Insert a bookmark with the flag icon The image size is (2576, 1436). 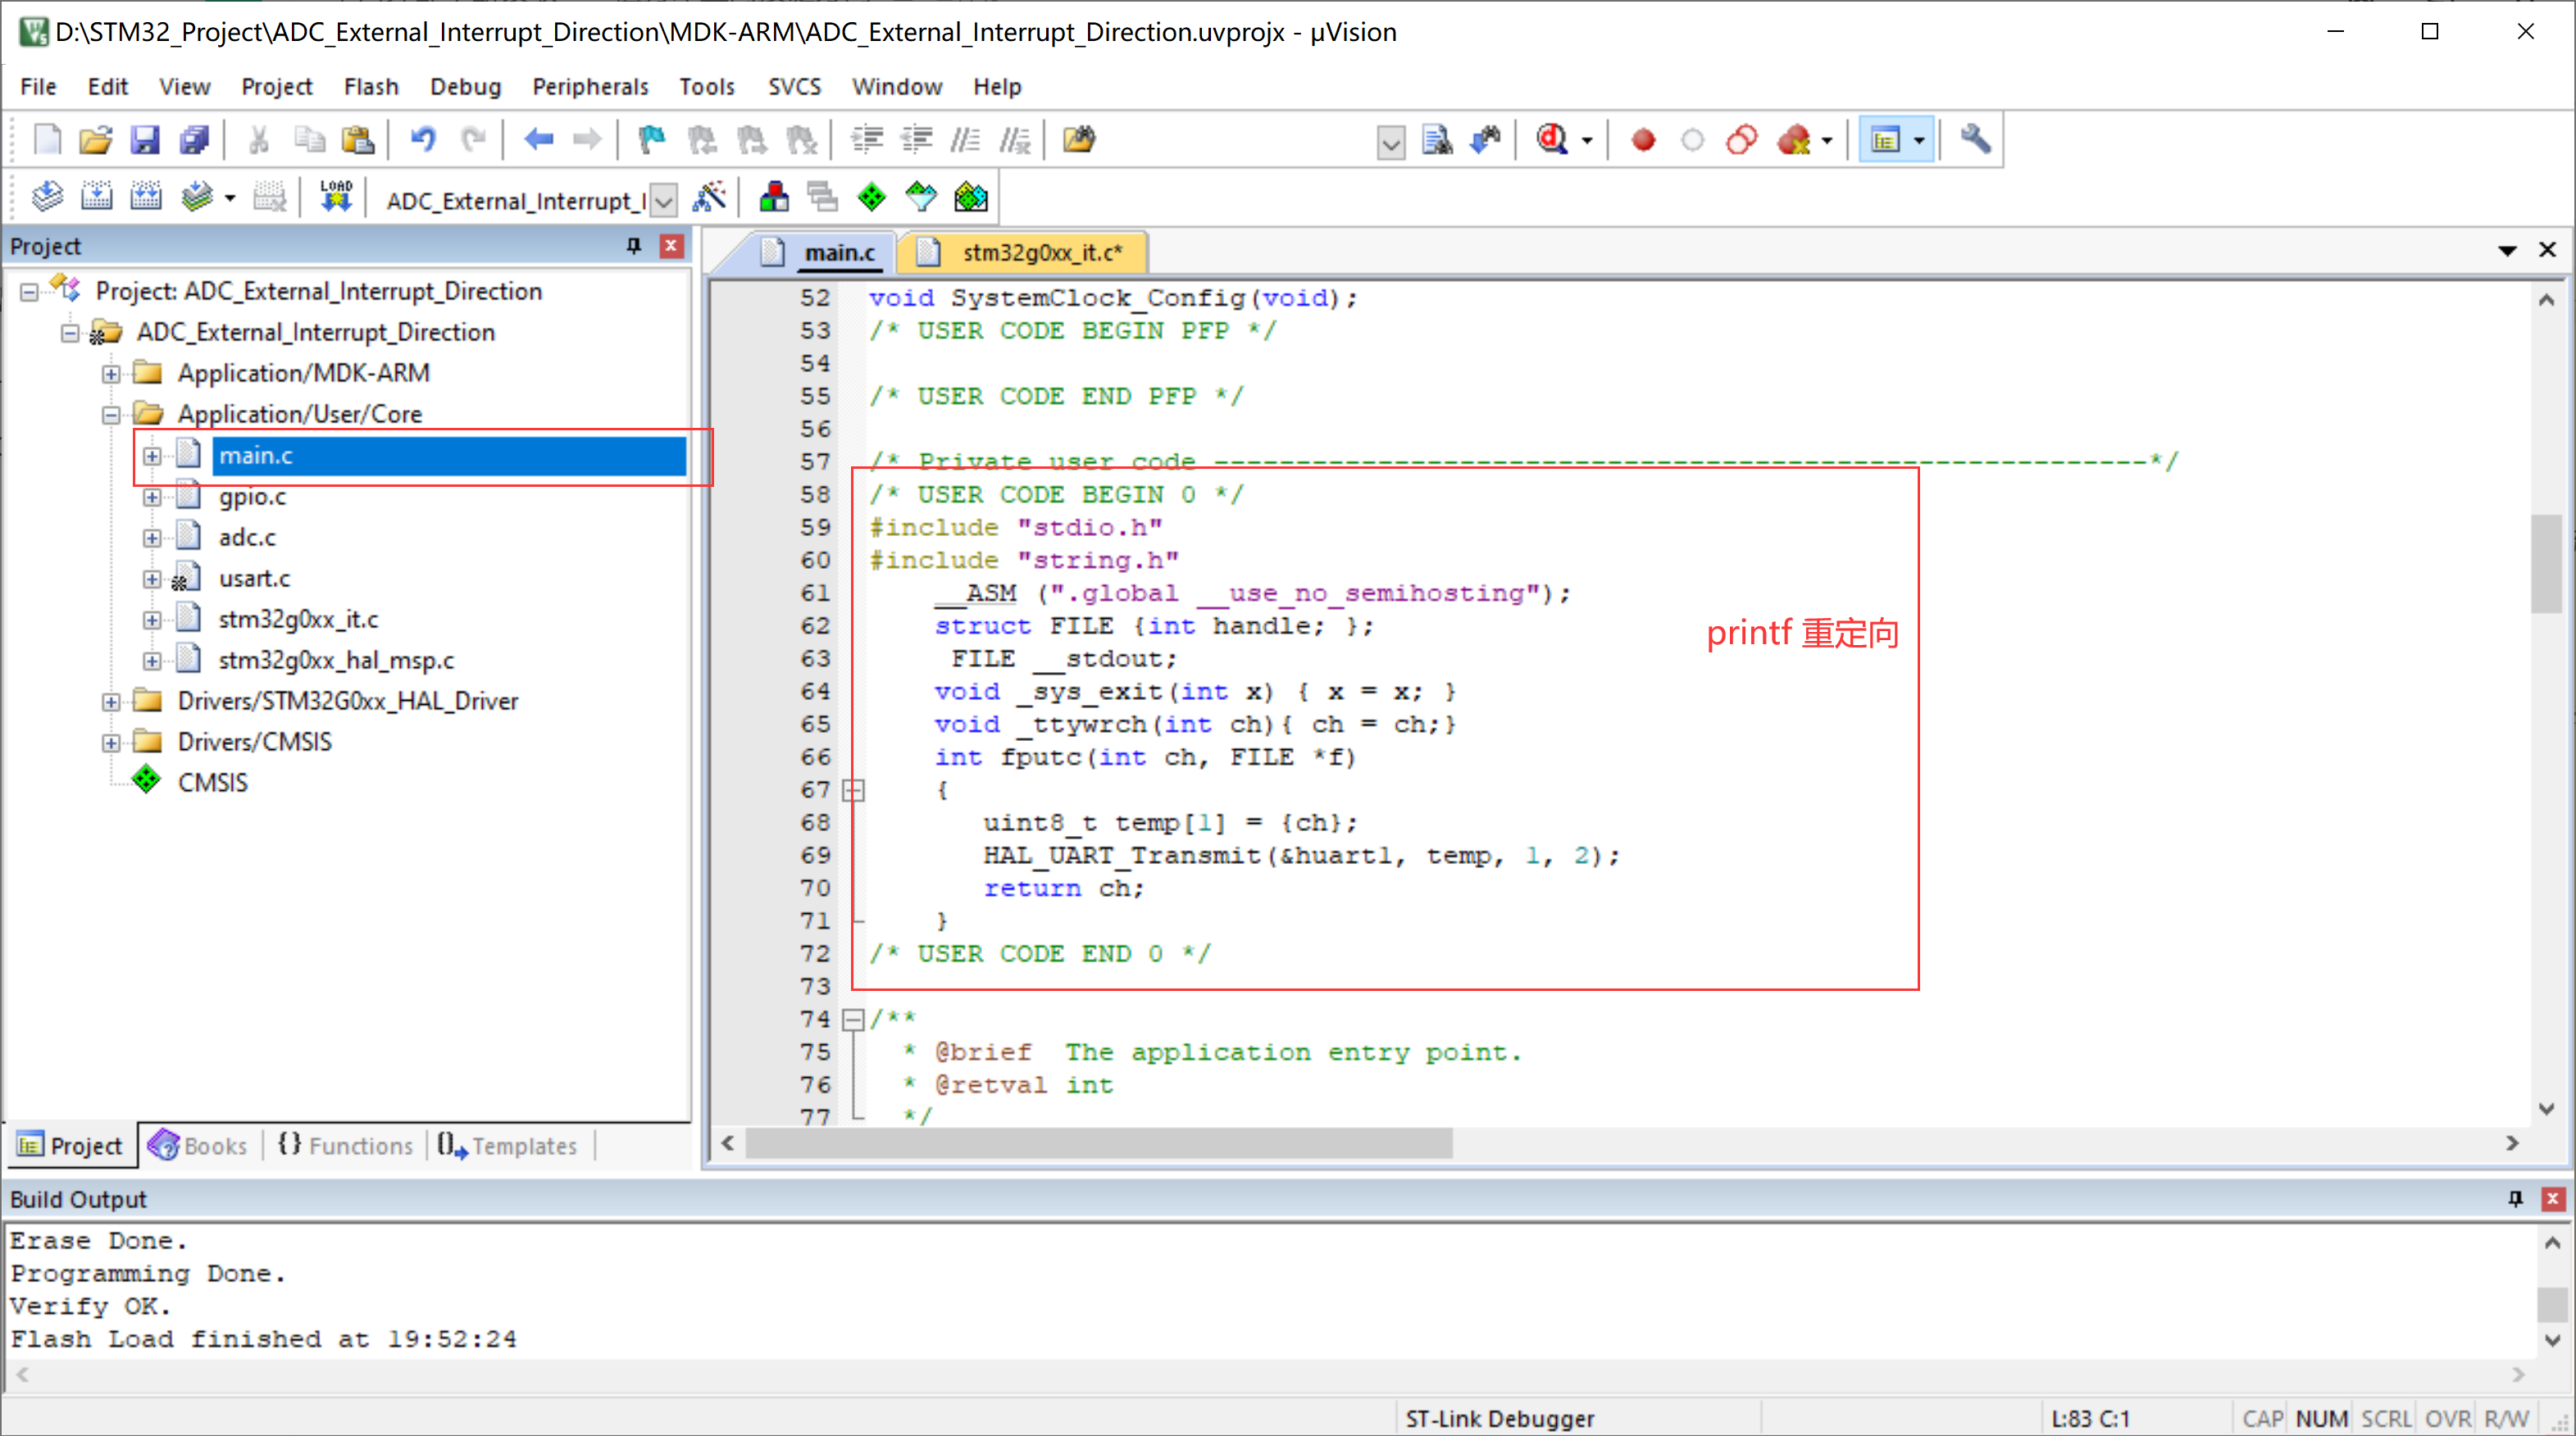(x=652, y=140)
